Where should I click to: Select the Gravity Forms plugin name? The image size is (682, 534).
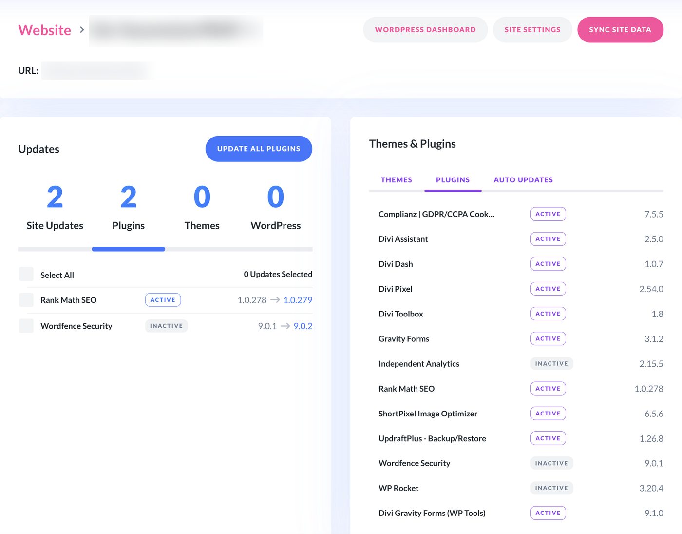pos(404,338)
